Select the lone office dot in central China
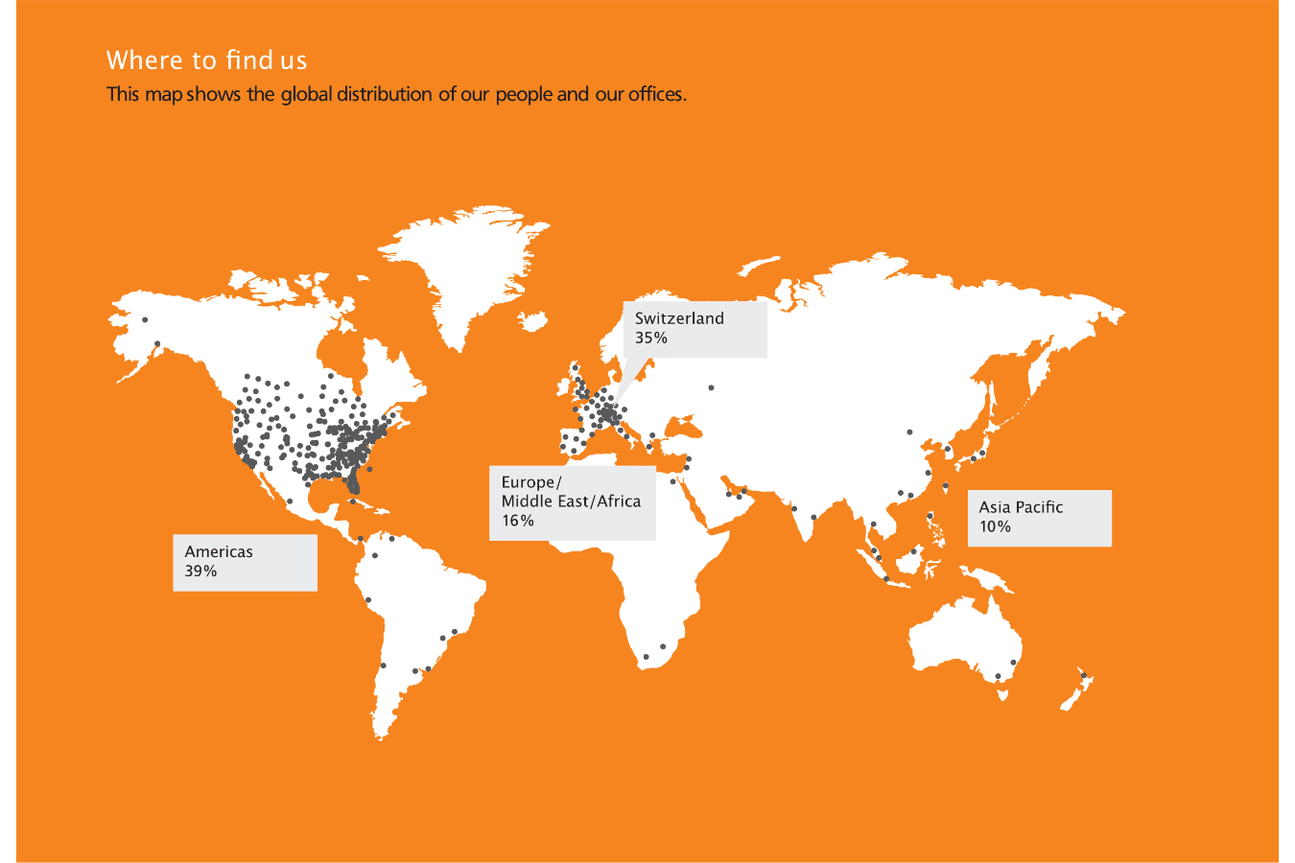 (909, 431)
